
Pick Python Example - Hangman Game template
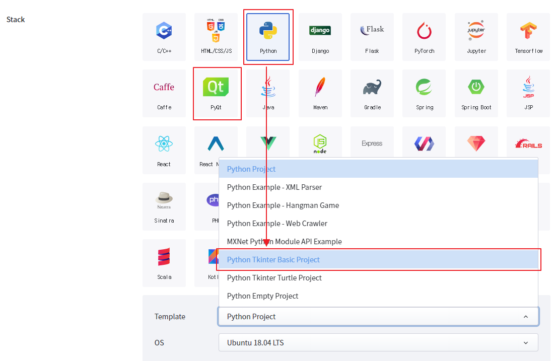(x=378, y=205)
